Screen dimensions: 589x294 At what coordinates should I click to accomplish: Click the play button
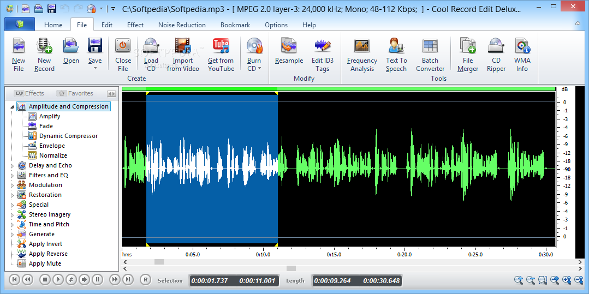[x=58, y=279]
